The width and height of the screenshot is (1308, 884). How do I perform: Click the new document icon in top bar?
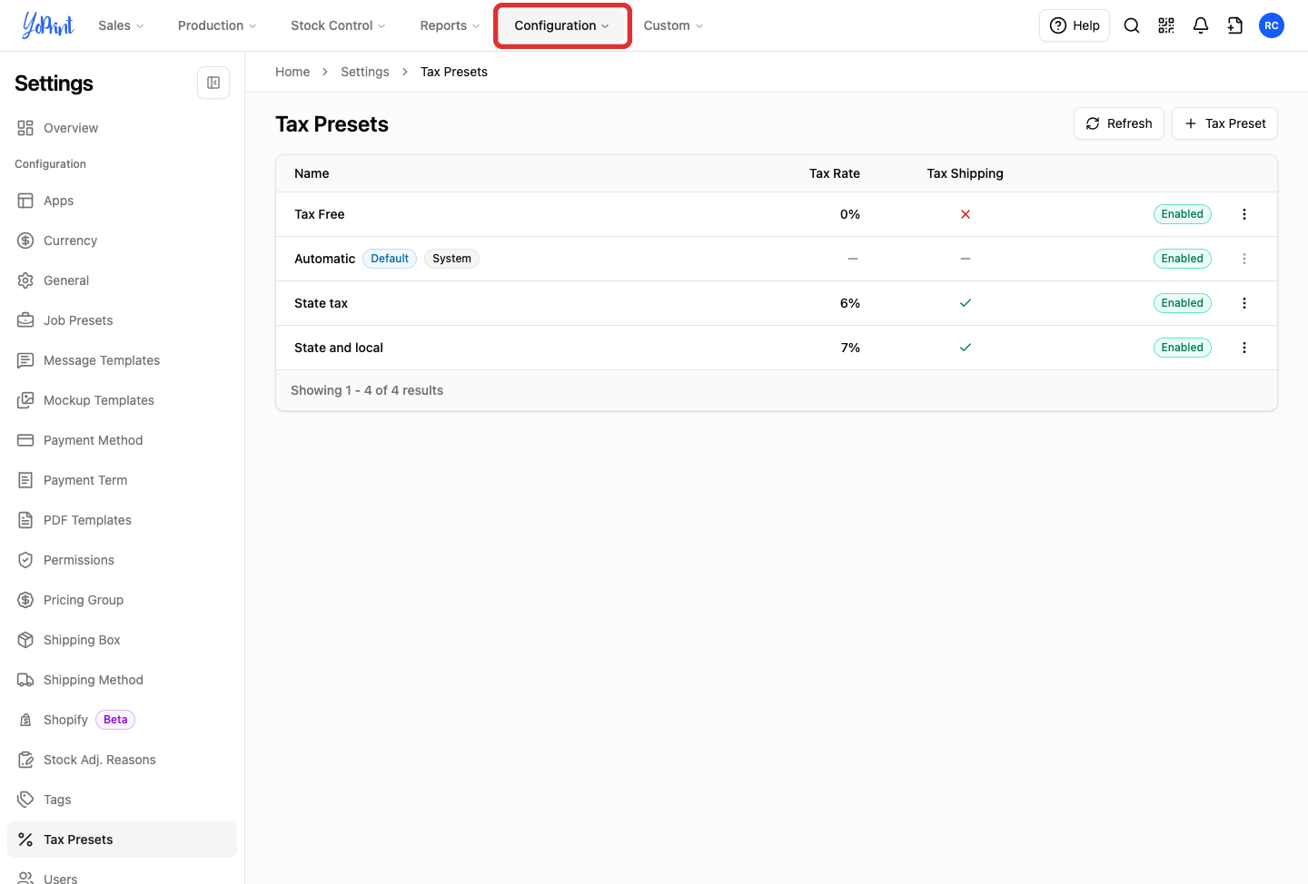(x=1235, y=25)
